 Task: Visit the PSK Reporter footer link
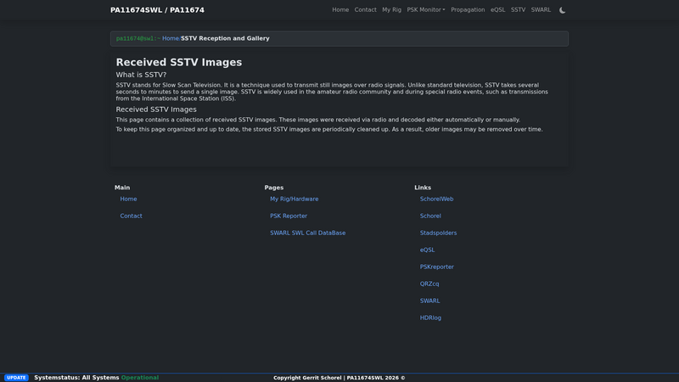point(289,216)
